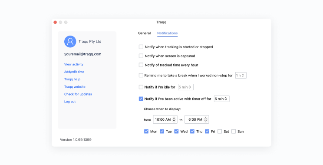Visit the Traqq website link
This screenshot has height=165, width=323.
[x=75, y=87]
